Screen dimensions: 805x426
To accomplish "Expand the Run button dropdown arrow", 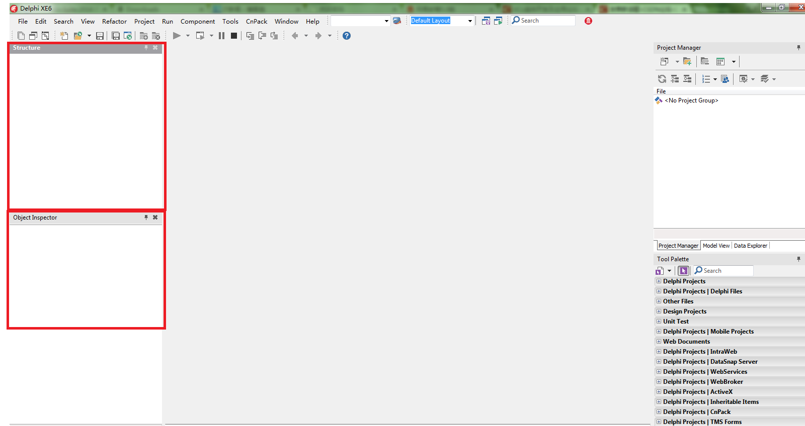I will [x=188, y=36].
